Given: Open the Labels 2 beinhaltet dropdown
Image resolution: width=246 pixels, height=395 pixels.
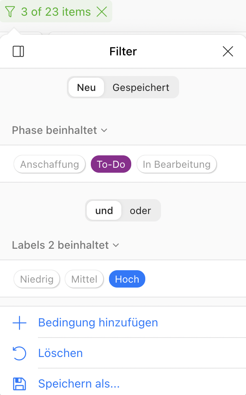Looking at the screenshot, I should (65, 245).
